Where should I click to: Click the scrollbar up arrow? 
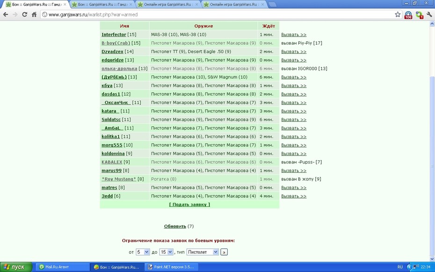432,24
